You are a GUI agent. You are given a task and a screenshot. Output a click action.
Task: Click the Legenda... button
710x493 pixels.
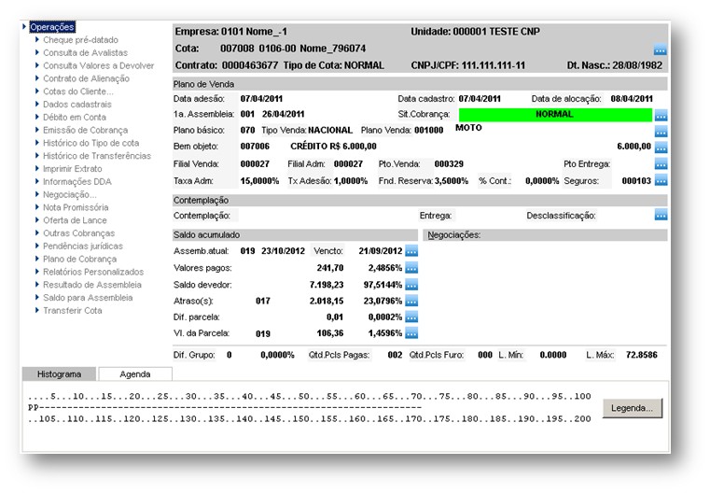pyautogui.click(x=633, y=408)
